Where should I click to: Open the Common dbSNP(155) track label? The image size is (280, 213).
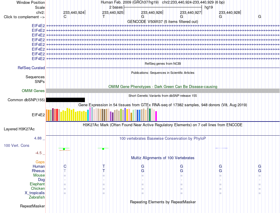pos(26,100)
